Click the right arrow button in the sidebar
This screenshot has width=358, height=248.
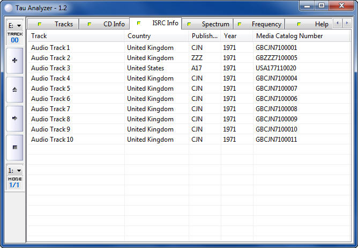[14, 118]
